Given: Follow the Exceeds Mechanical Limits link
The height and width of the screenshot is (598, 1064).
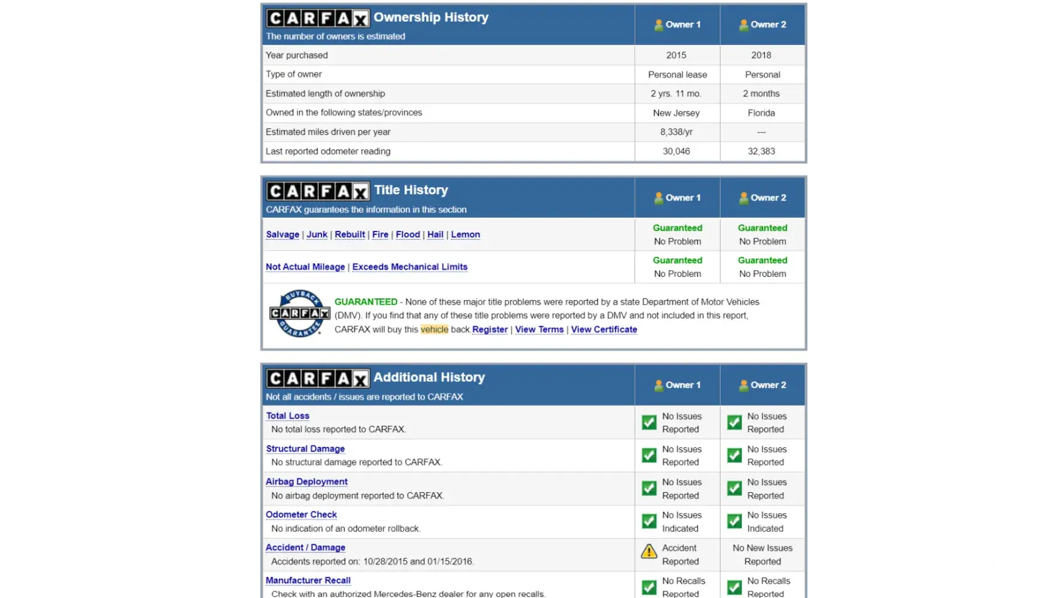Looking at the screenshot, I should pos(410,267).
